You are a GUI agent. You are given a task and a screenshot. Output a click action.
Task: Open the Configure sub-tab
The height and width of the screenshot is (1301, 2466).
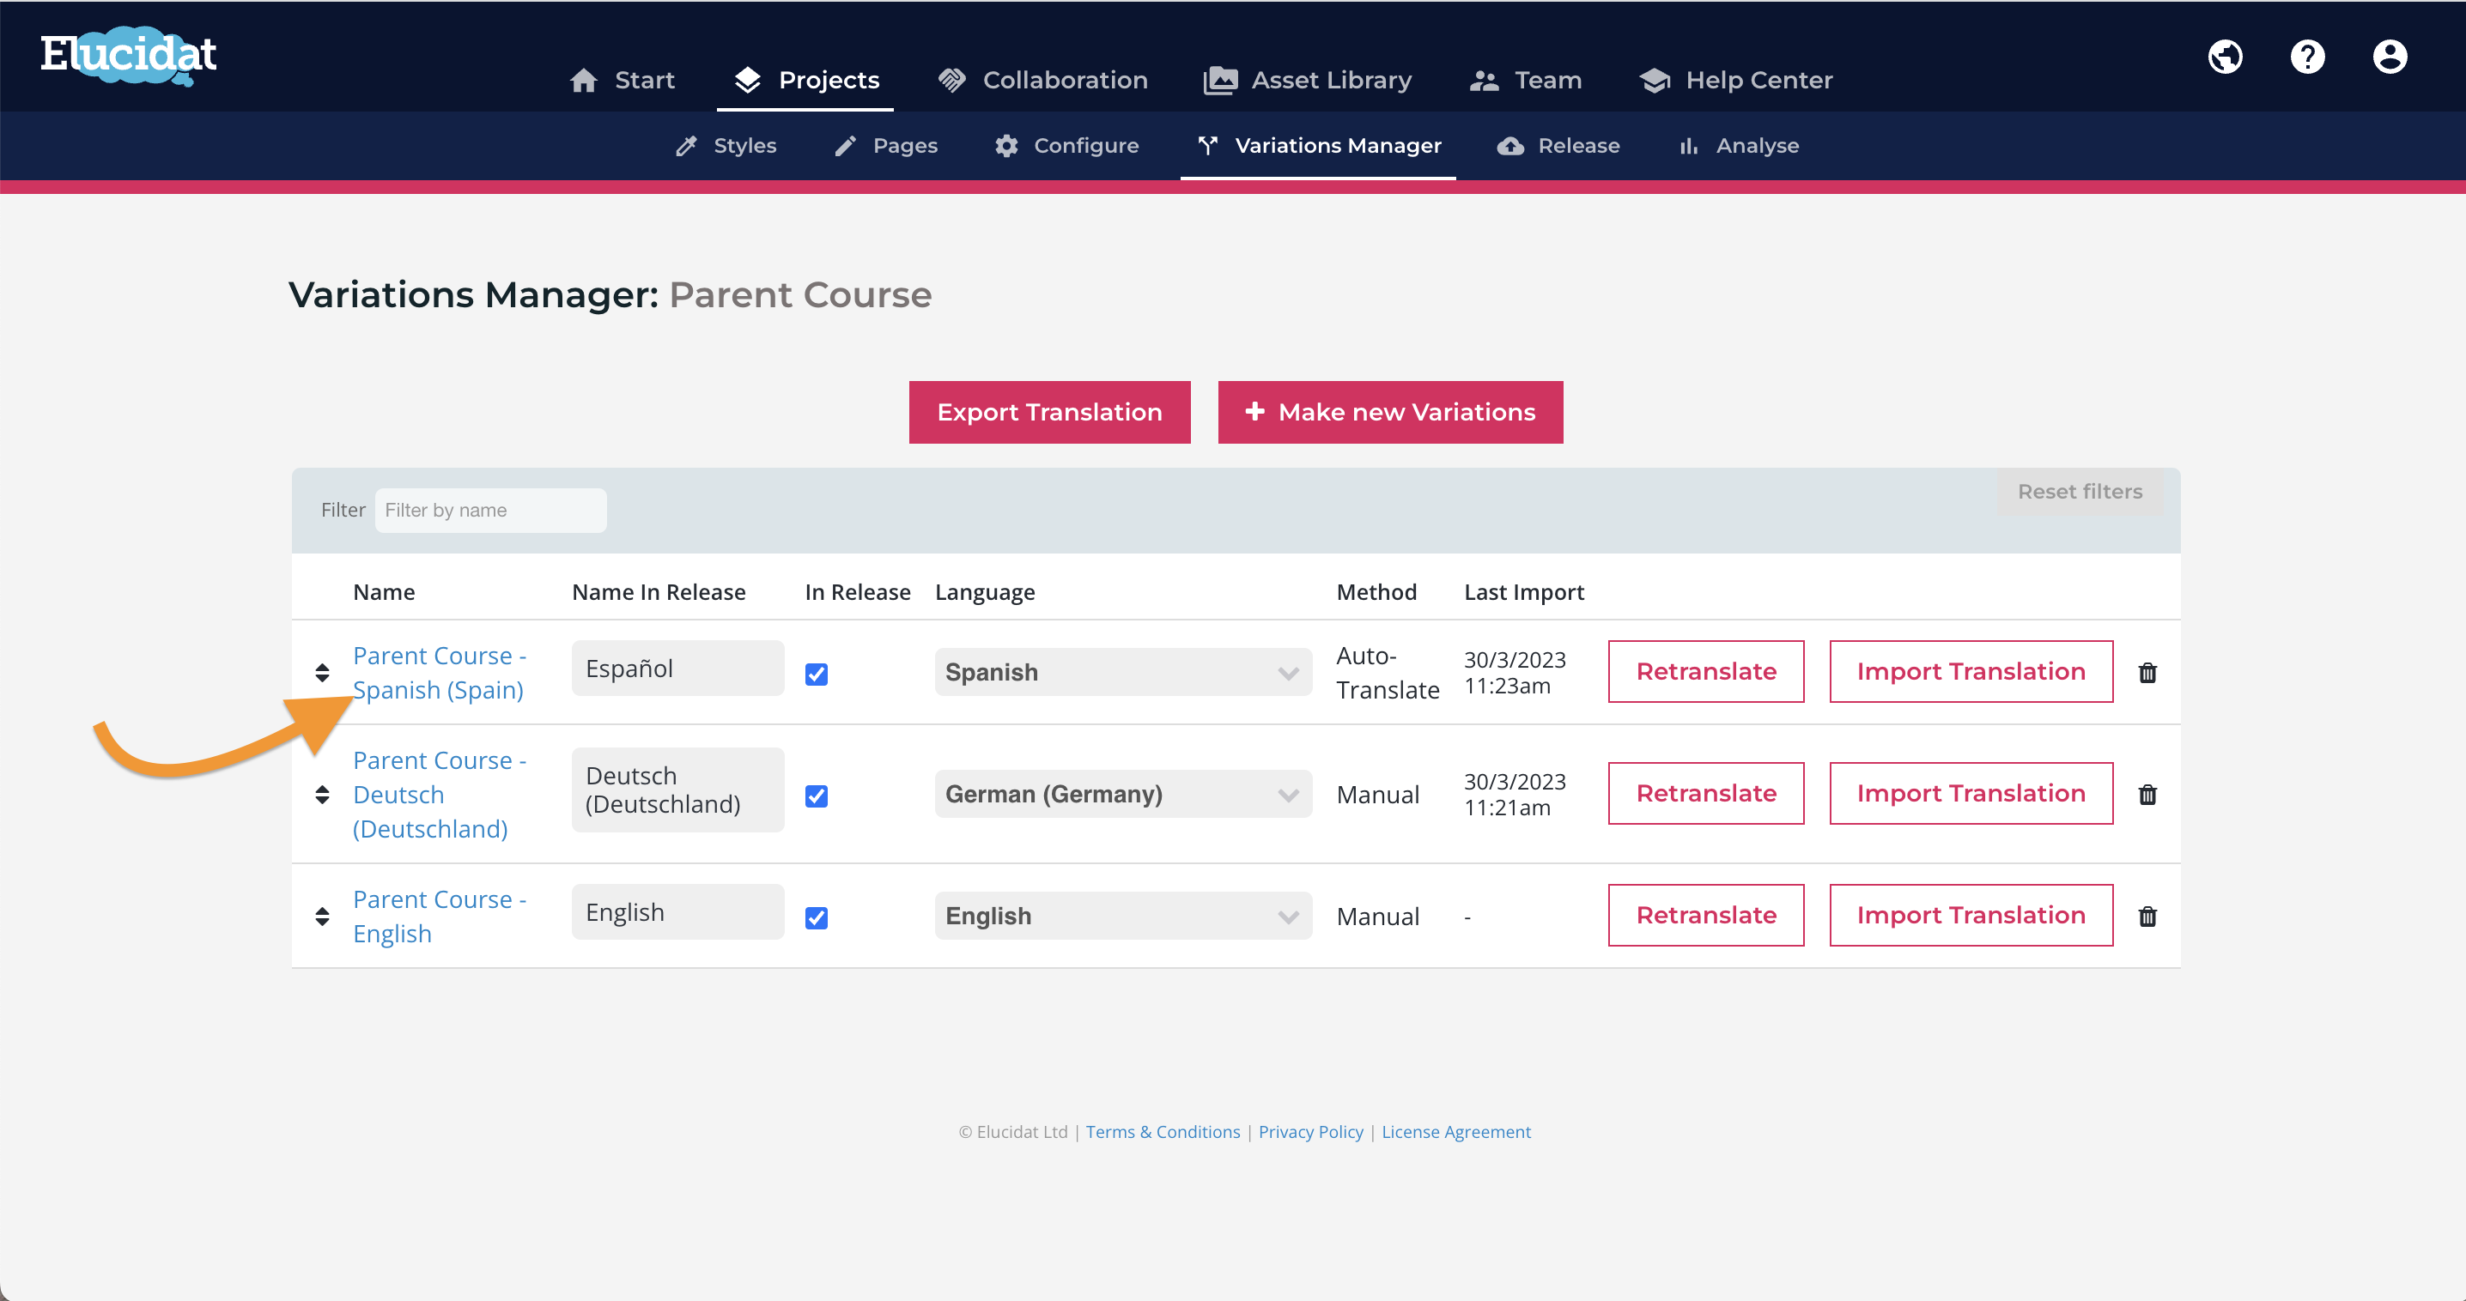[1066, 147]
